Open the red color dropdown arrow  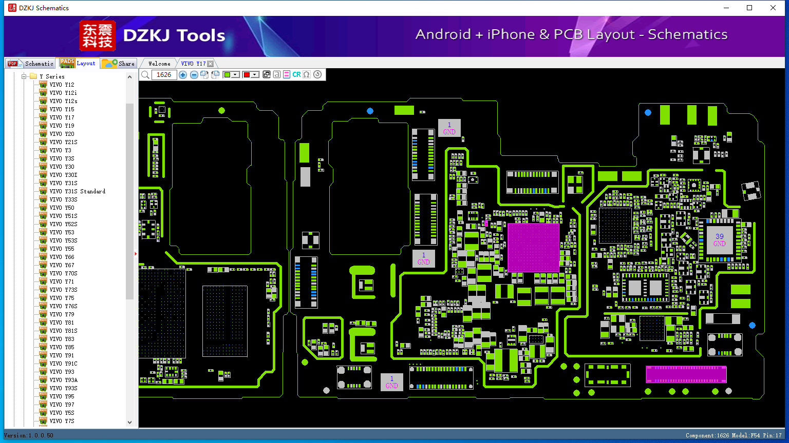(255, 75)
